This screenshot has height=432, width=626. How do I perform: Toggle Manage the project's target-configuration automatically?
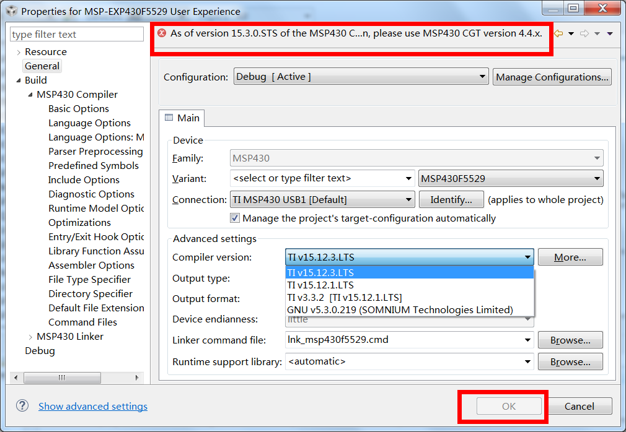tap(235, 218)
